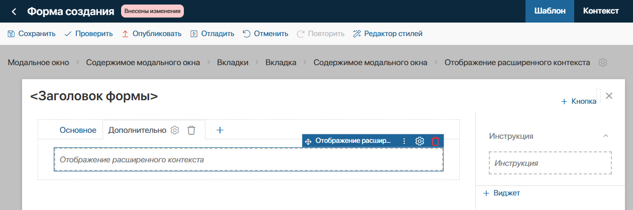Click the selected widget's title label
This screenshot has height=210, width=633.
(x=353, y=141)
